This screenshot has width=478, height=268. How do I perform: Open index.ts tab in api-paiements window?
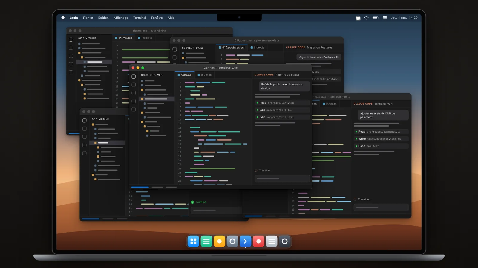coord(330,104)
